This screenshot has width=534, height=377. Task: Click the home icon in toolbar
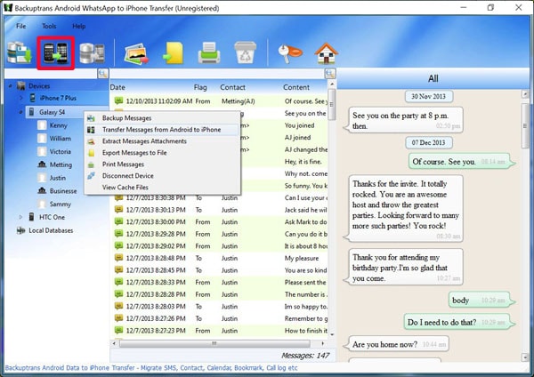click(326, 52)
